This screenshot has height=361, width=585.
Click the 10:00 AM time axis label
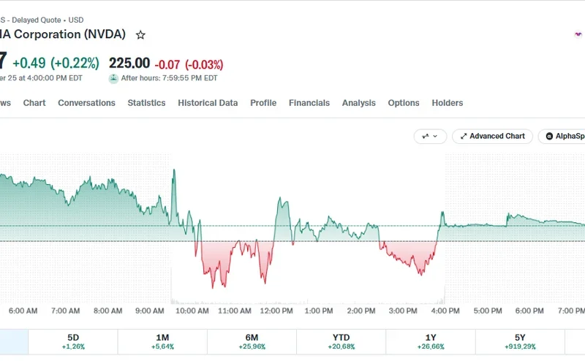192,311
